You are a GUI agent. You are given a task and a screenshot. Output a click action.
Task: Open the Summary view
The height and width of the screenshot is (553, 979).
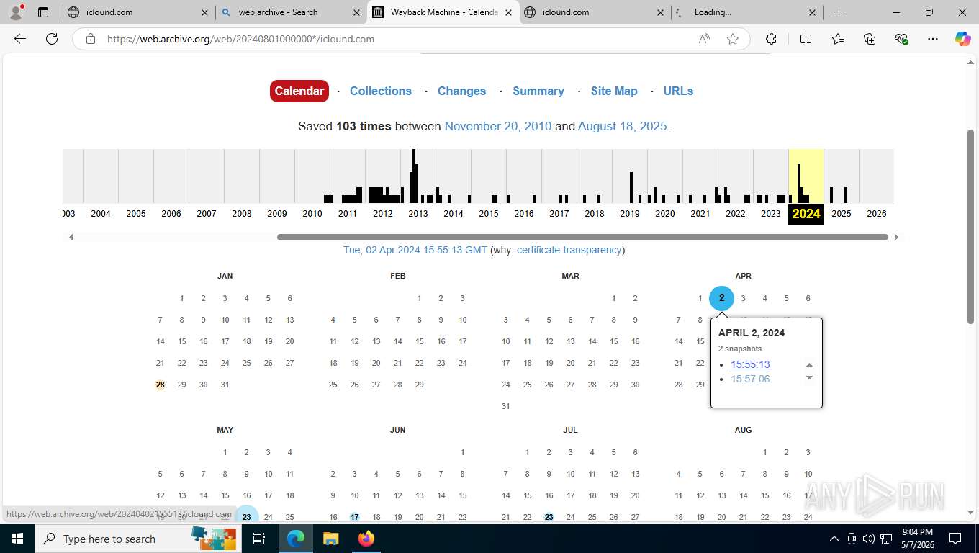click(x=538, y=91)
